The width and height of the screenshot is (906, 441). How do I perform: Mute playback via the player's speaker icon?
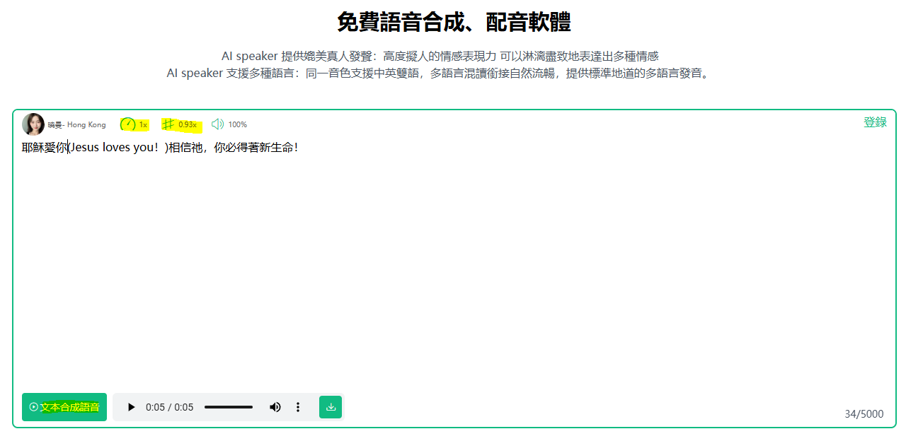pos(275,407)
